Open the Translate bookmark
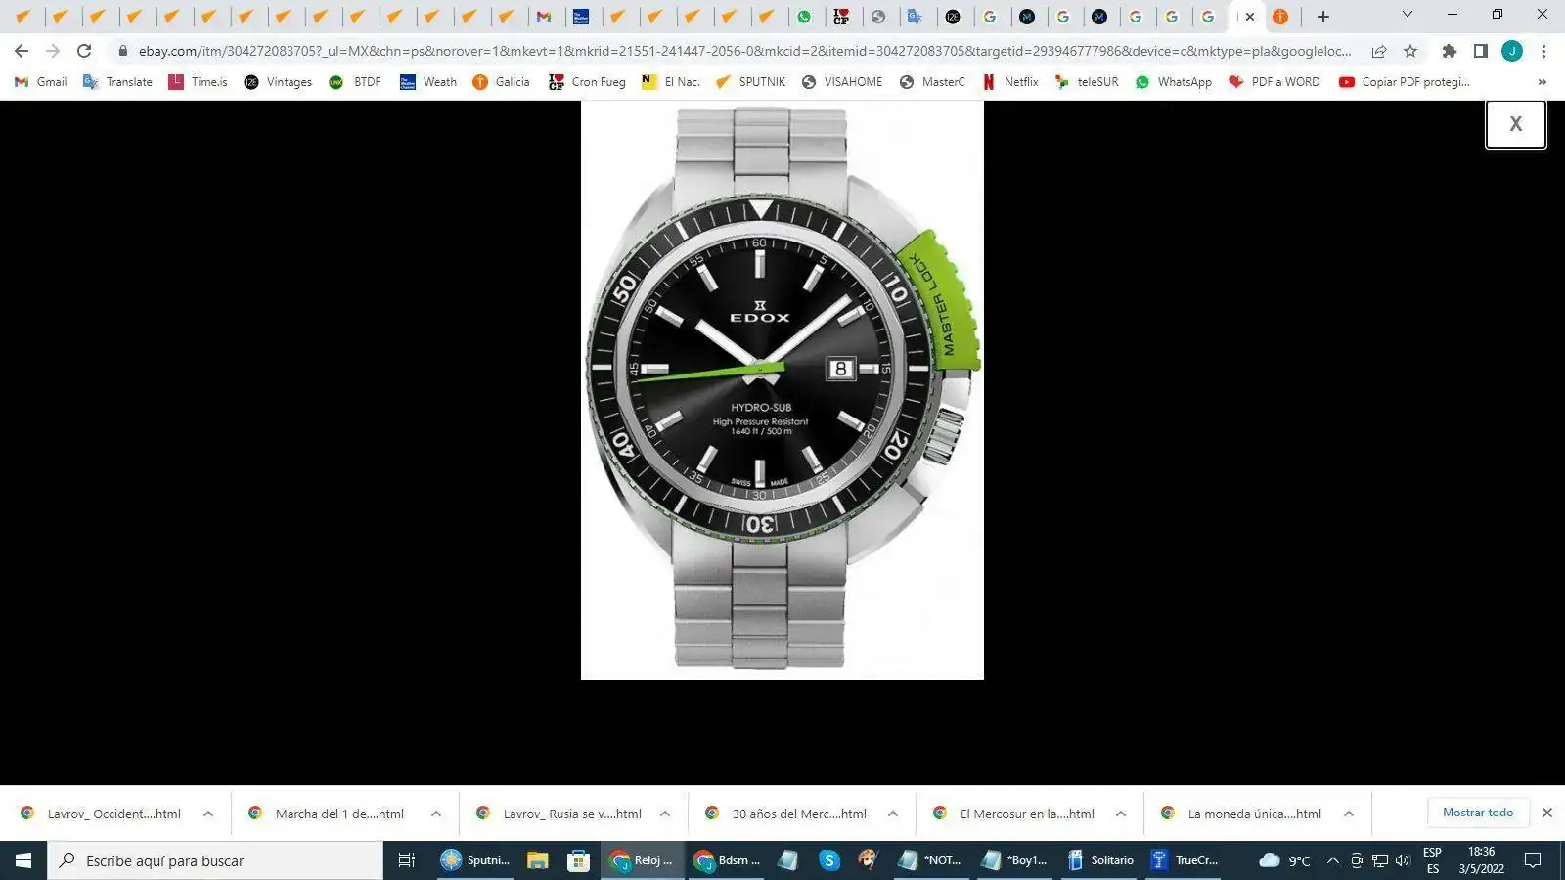 [x=118, y=82]
